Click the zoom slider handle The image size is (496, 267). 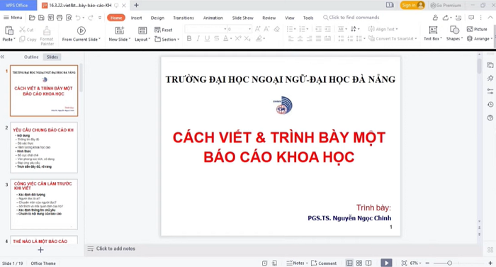[449, 263]
